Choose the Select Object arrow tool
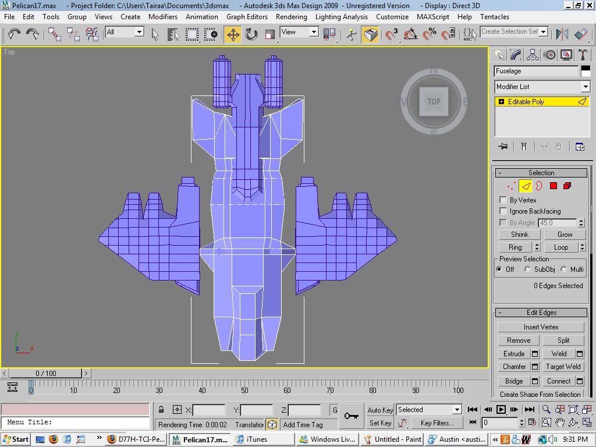Image resolution: width=596 pixels, height=447 pixels. coord(155,34)
